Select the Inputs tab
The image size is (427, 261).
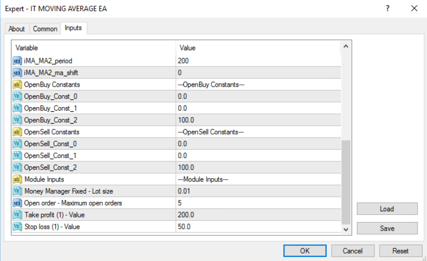pos(73,28)
